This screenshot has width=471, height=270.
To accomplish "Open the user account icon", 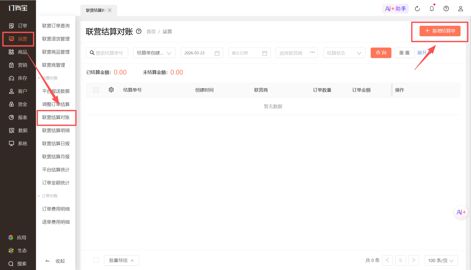I will tap(461, 9).
